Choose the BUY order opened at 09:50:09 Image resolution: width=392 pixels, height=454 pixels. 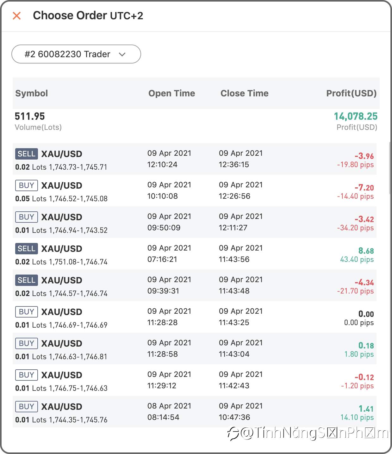(195, 222)
